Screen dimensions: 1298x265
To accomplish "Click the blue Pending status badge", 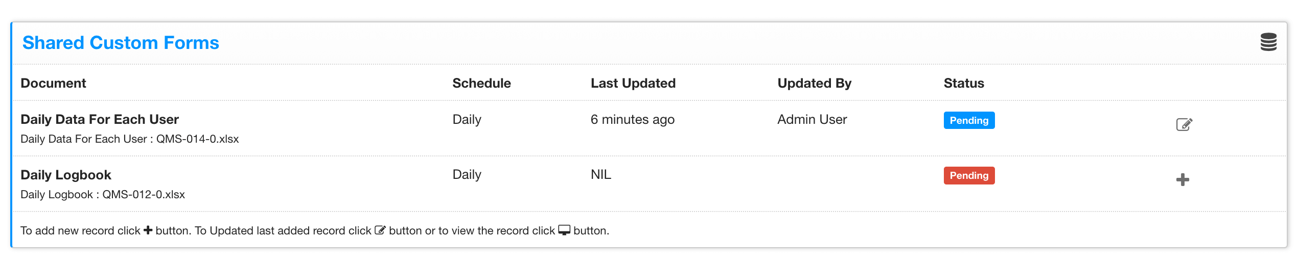I will click(969, 120).
